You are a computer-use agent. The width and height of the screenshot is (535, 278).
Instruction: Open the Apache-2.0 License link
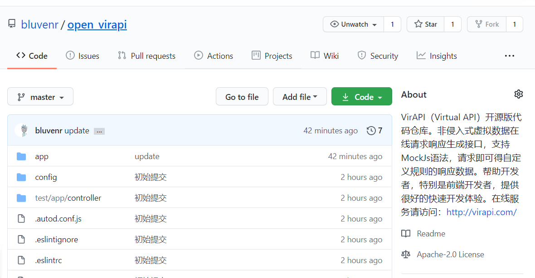[450, 254]
